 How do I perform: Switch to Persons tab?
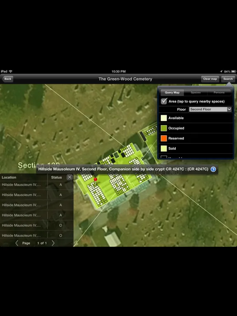[219, 93]
